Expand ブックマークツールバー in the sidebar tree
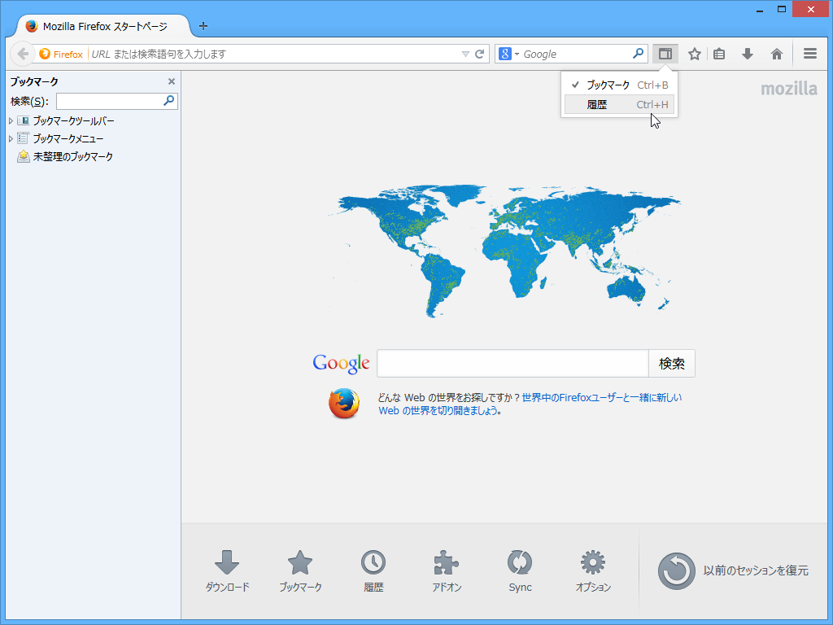 pyautogui.click(x=10, y=120)
